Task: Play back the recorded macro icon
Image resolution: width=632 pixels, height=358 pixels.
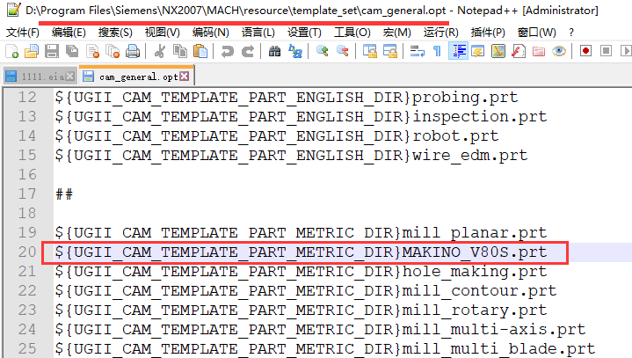Action: [x=626, y=51]
